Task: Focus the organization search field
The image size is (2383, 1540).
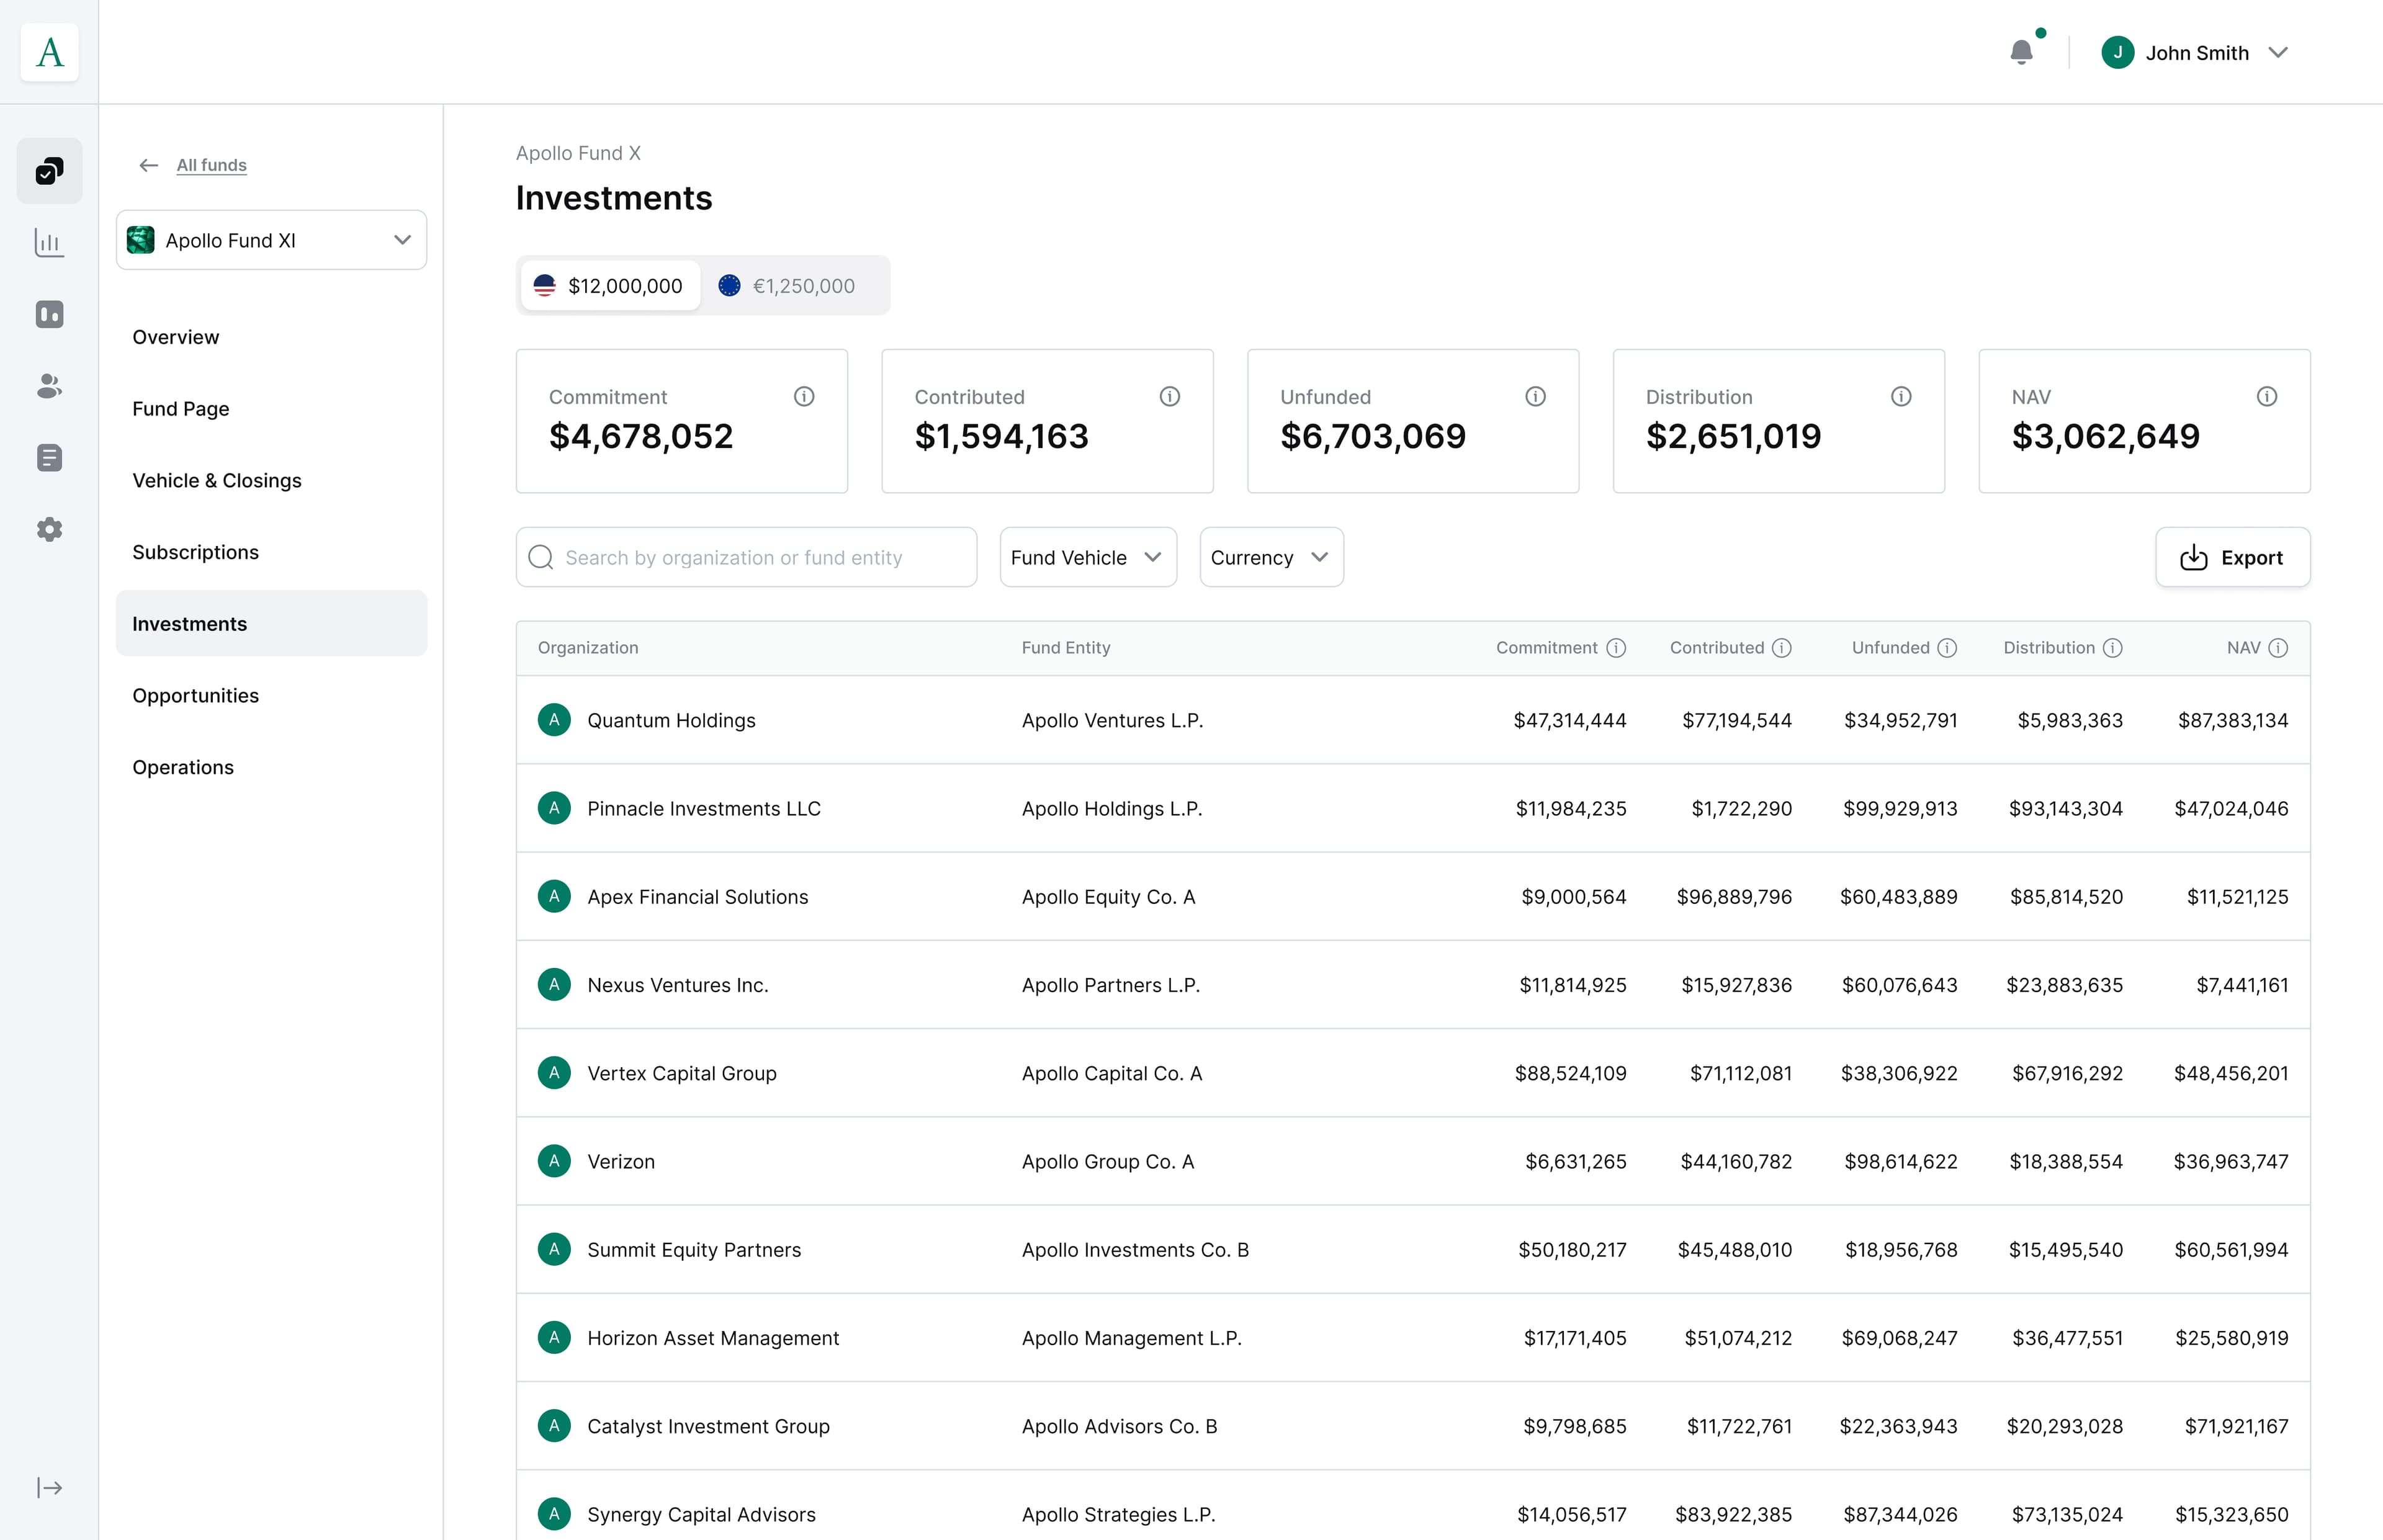Action: coord(746,558)
